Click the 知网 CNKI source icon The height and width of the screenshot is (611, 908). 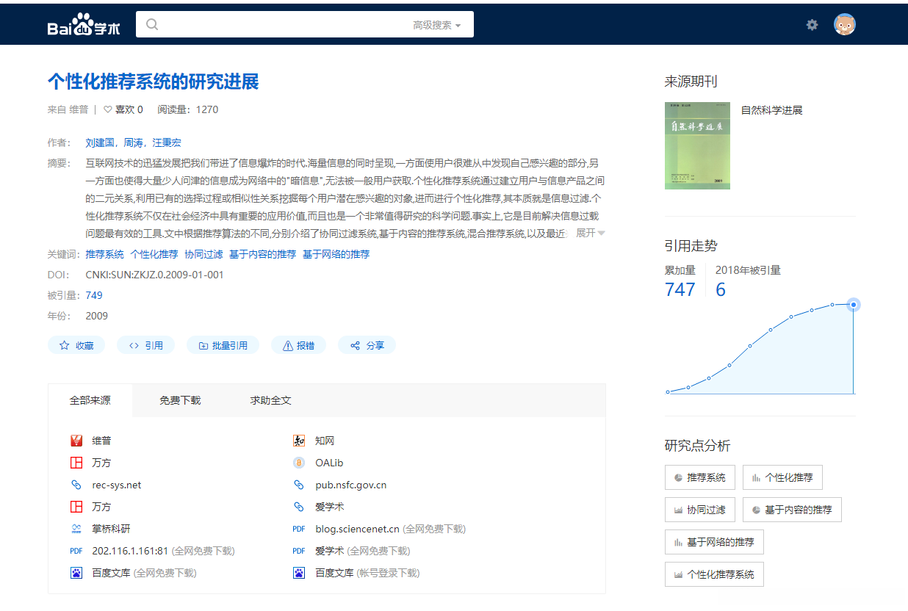click(298, 440)
